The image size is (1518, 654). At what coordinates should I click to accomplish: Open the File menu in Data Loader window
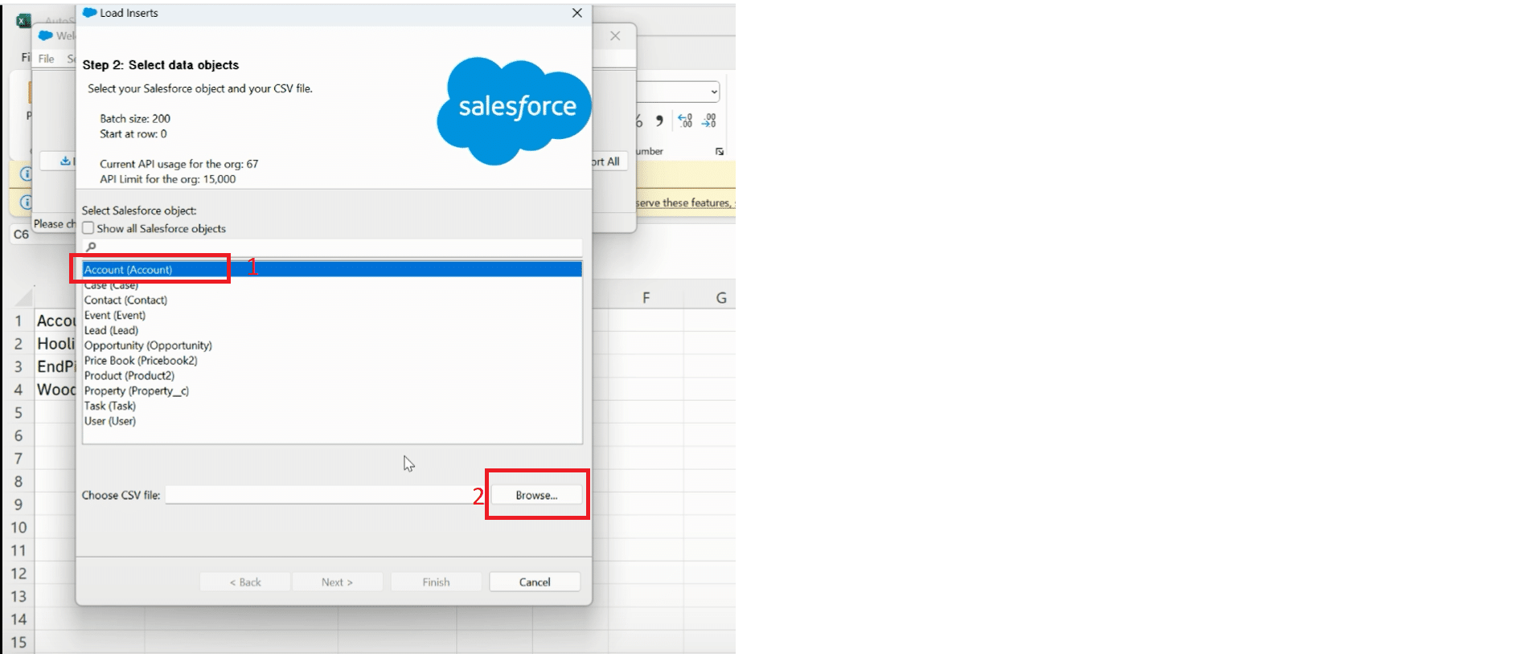(x=46, y=59)
